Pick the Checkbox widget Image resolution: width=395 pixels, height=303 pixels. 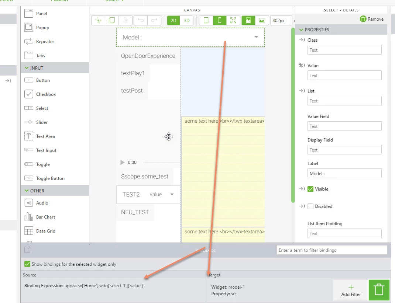click(40, 94)
